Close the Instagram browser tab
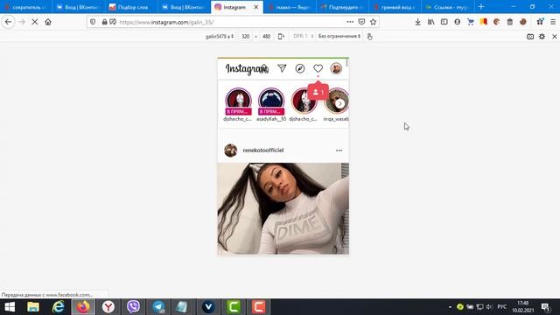560x315 pixels. (256, 7)
